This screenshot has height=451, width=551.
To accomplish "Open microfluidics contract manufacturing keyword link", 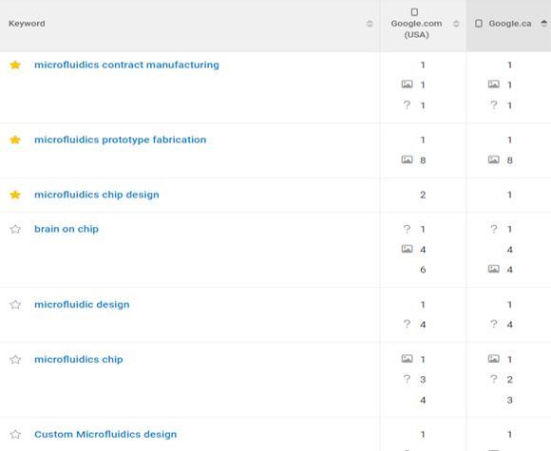I will pos(126,65).
